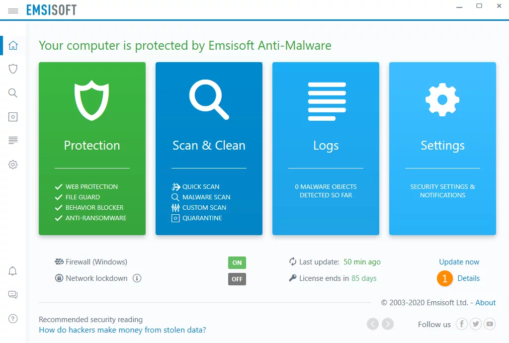Show the Network lockdown info icon
Viewport: 509px width, 343px height.
pos(137,278)
